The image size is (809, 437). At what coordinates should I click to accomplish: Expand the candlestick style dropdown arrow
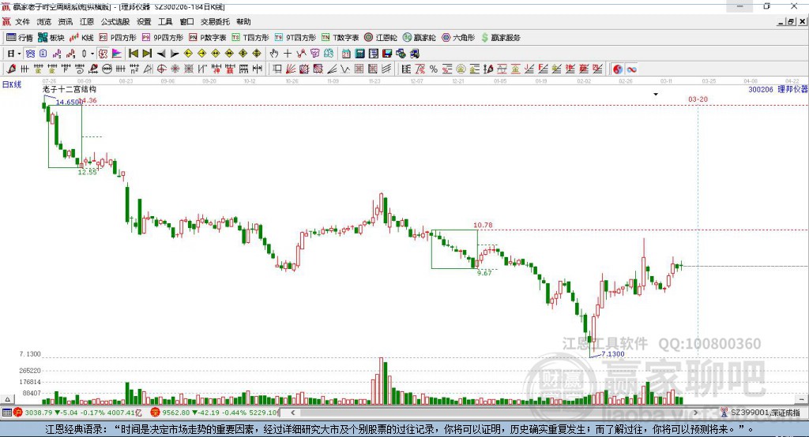coord(92,54)
